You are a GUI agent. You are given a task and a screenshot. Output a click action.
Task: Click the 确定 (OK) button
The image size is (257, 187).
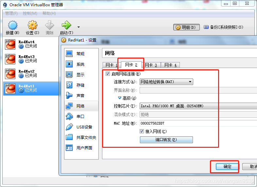(227, 166)
